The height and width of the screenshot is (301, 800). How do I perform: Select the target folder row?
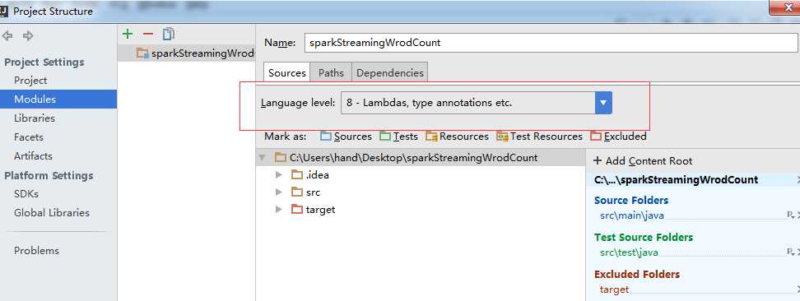[421, 210]
